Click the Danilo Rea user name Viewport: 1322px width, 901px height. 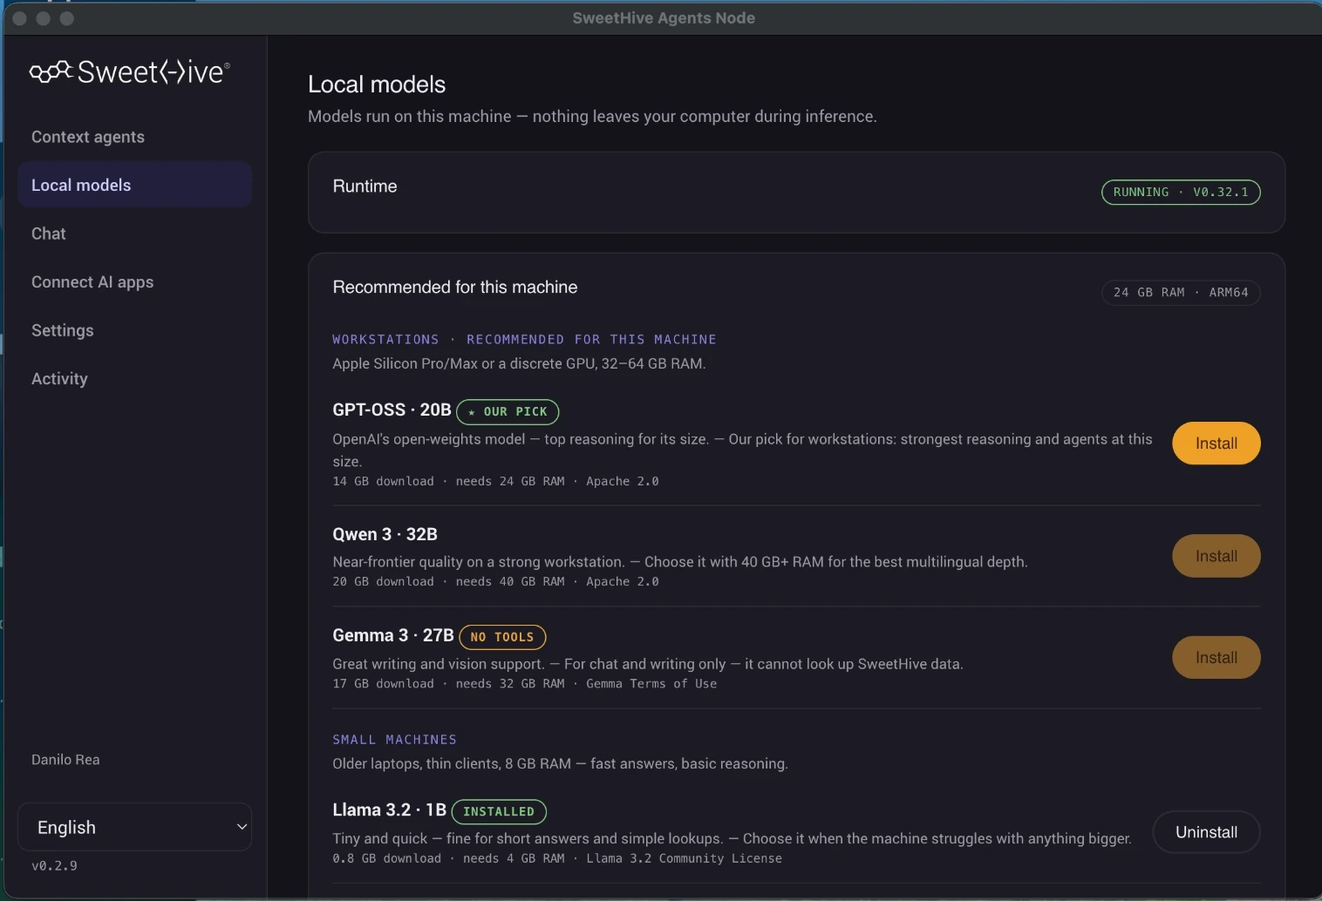click(x=65, y=760)
